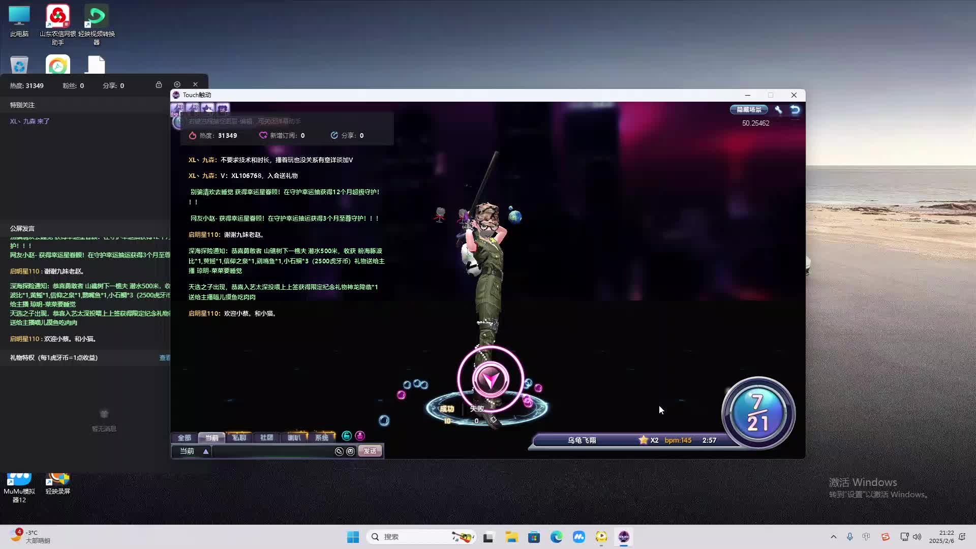The height and width of the screenshot is (549, 976).
Task: Click the share refresh icon in the overlay stats
Action: click(x=334, y=135)
